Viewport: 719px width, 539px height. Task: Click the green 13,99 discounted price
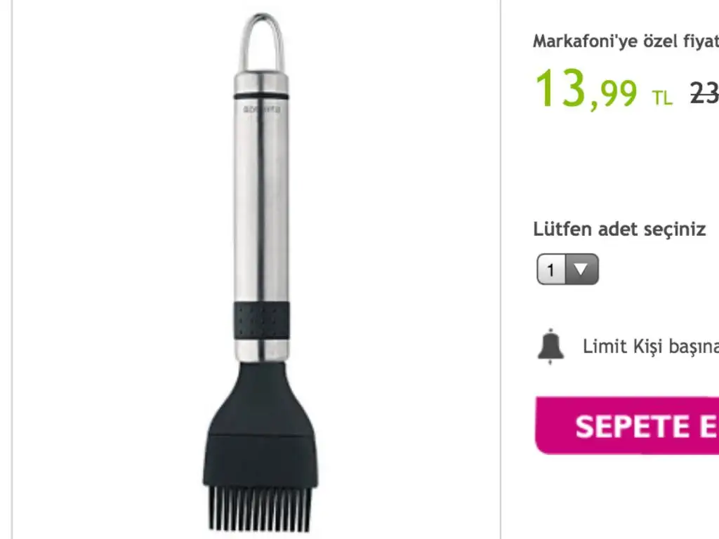[x=586, y=89]
